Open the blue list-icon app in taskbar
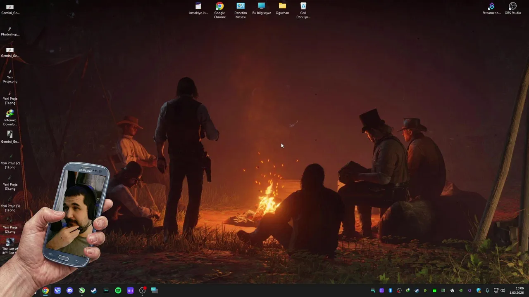The image size is (529, 297). (57, 290)
